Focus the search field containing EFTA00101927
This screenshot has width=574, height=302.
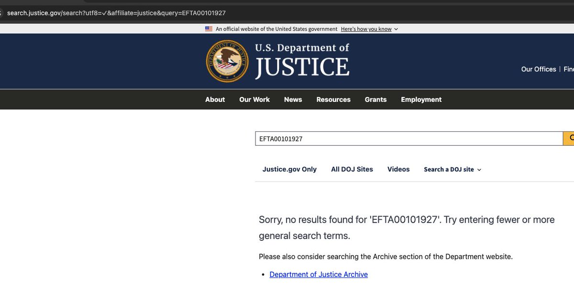409,139
